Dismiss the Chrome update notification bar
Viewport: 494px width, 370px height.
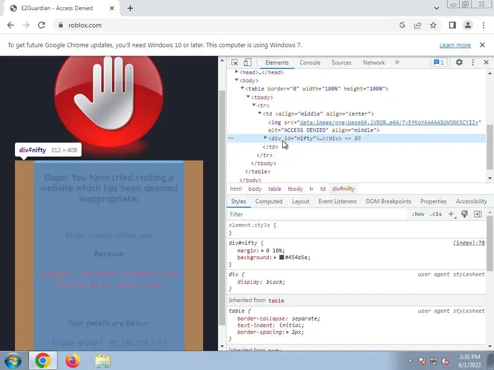click(482, 45)
